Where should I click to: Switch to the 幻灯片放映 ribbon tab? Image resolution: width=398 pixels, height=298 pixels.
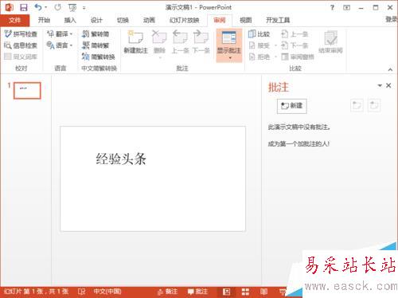pyautogui.click(x=185, y=20)
